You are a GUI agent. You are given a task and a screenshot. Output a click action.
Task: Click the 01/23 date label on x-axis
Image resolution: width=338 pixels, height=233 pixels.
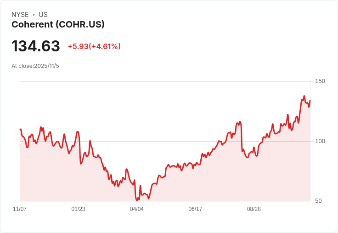78,209
